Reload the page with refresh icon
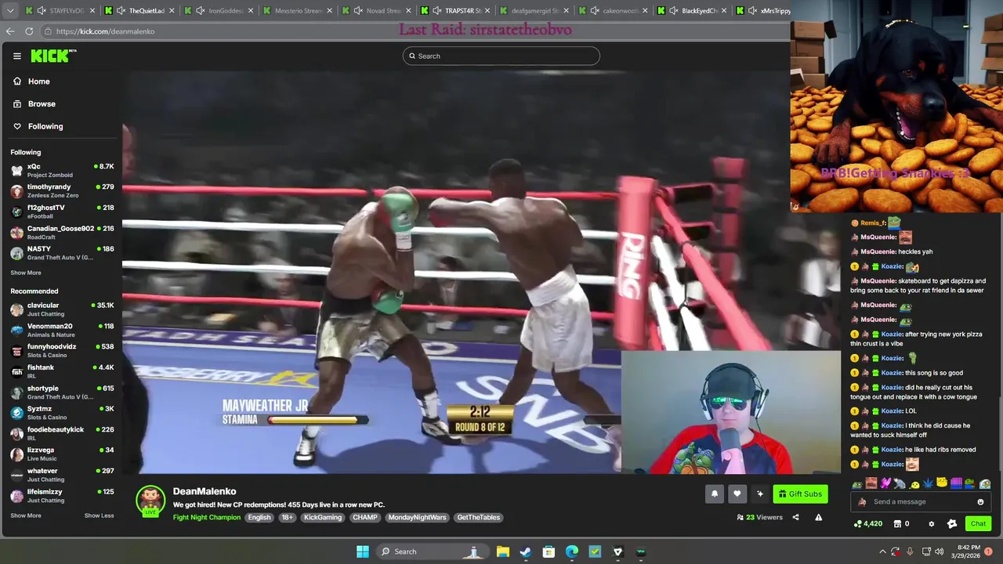The image size is (1003, 564). click(x=29, y=31)
